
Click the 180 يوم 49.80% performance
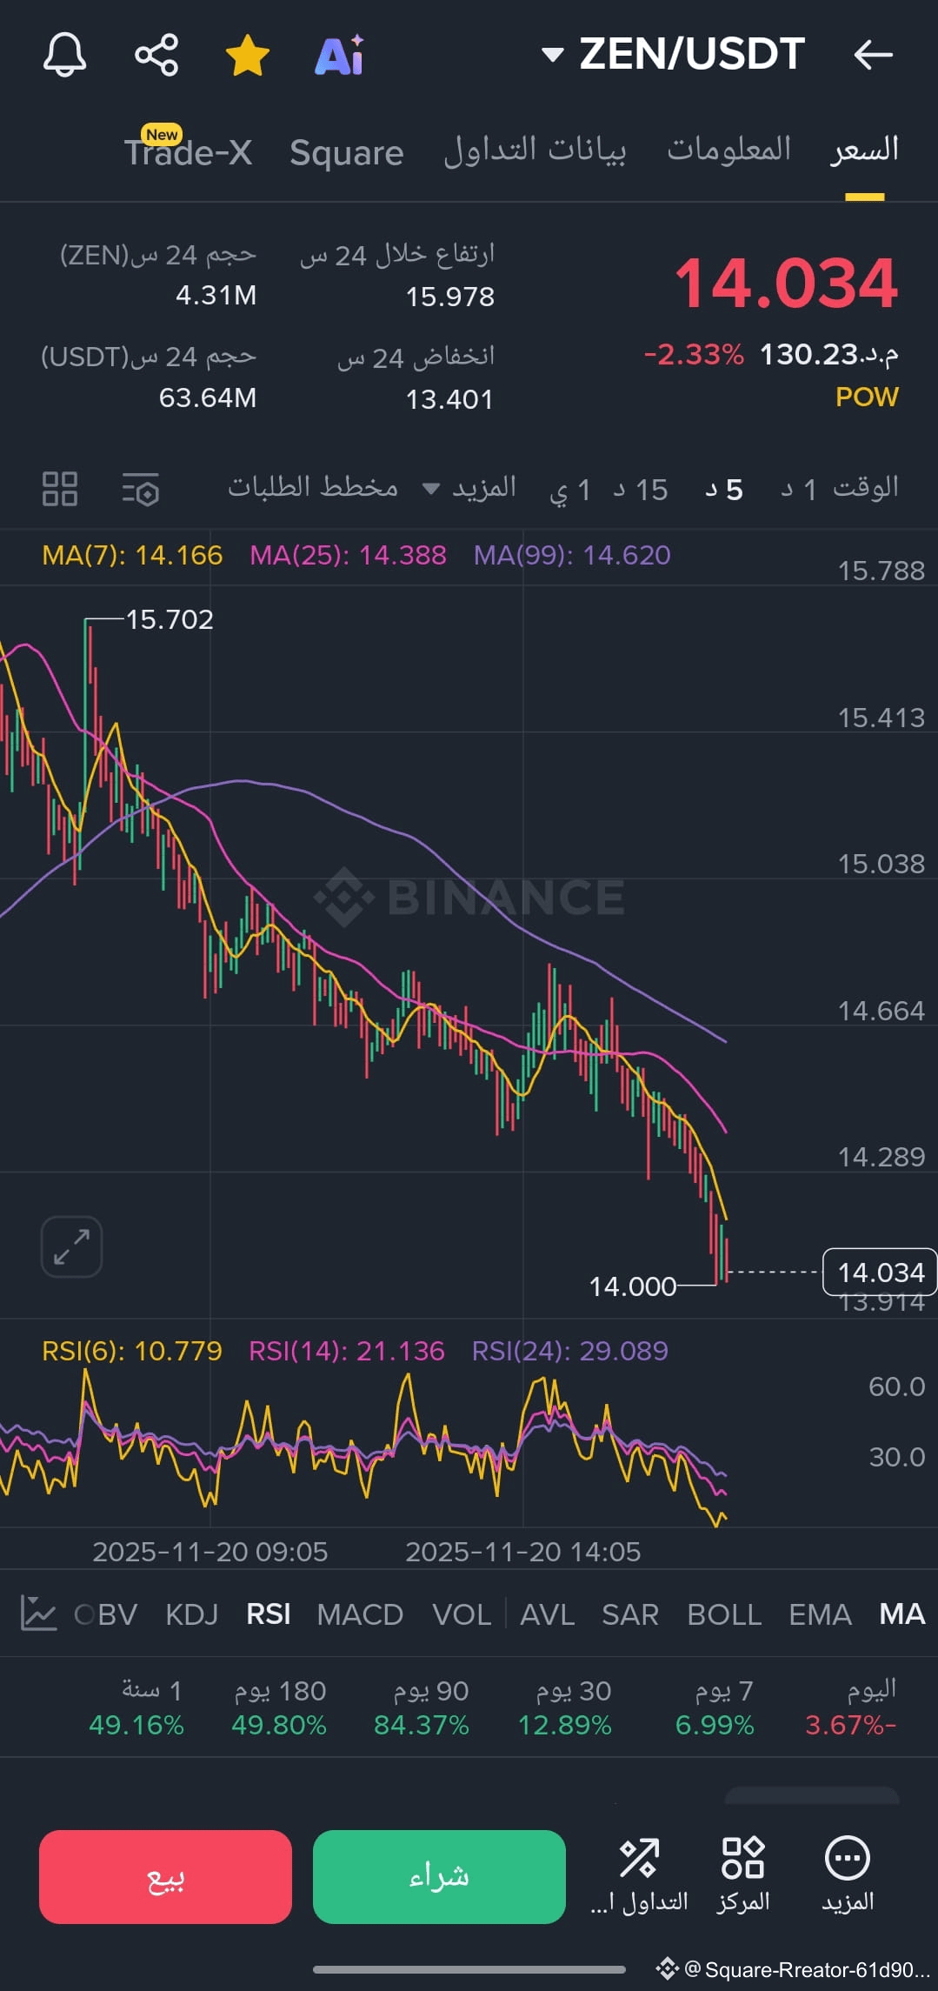[279, 1707]
